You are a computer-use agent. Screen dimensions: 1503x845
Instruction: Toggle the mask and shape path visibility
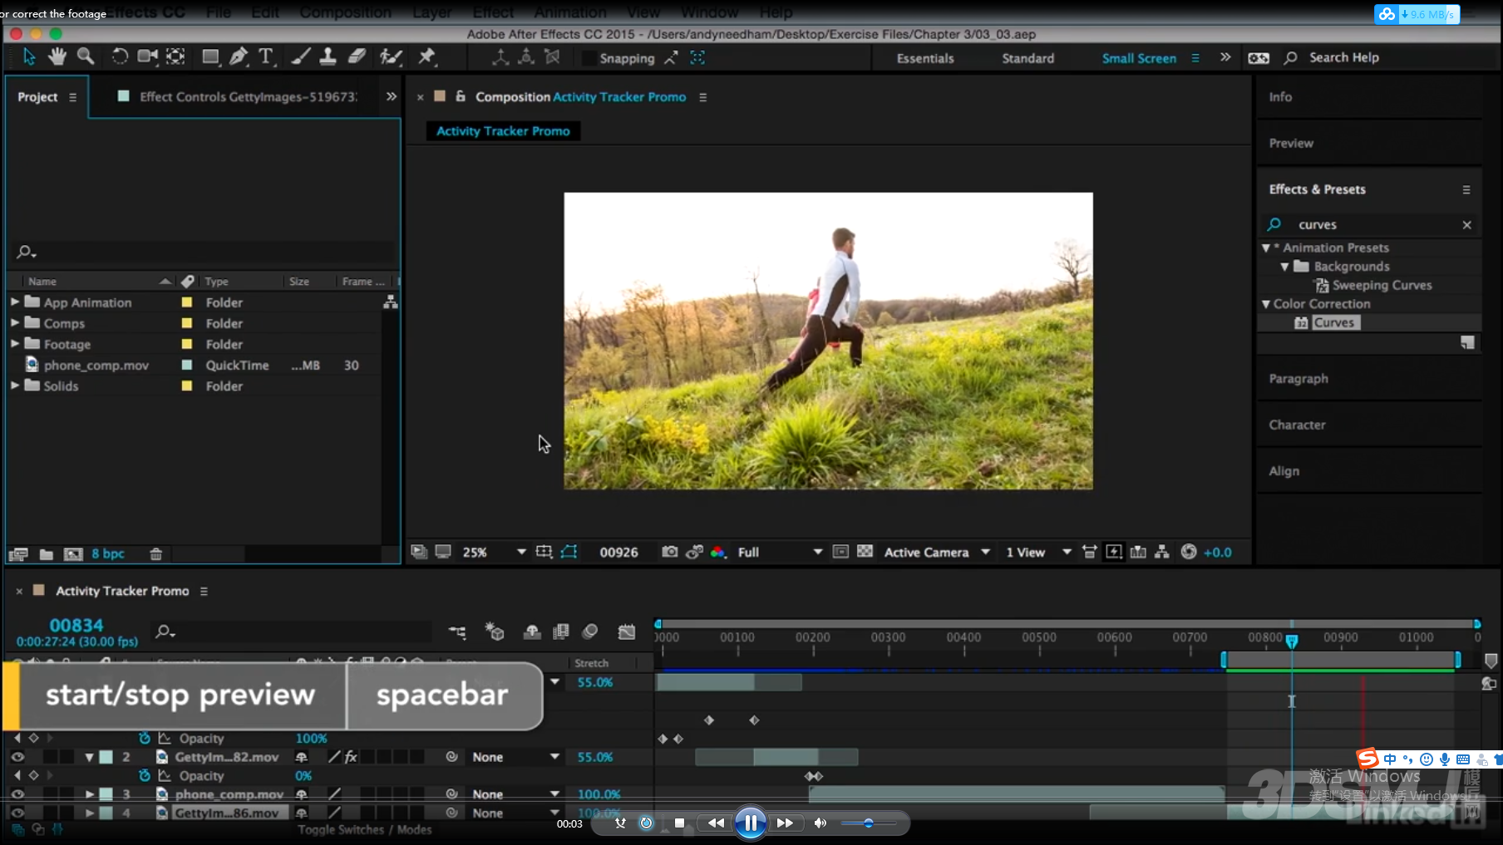tap(569, 552)
